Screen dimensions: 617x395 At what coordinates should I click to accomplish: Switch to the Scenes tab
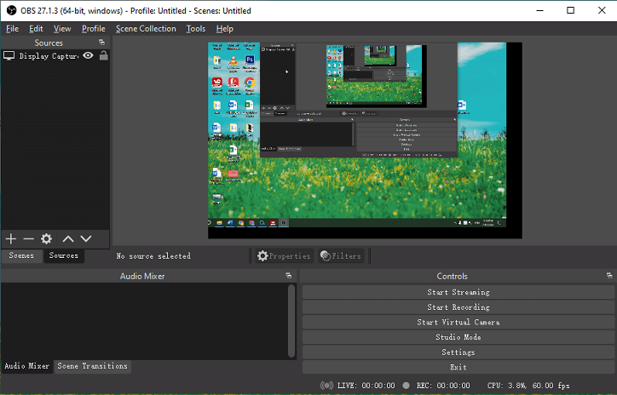tap(21, 255)
